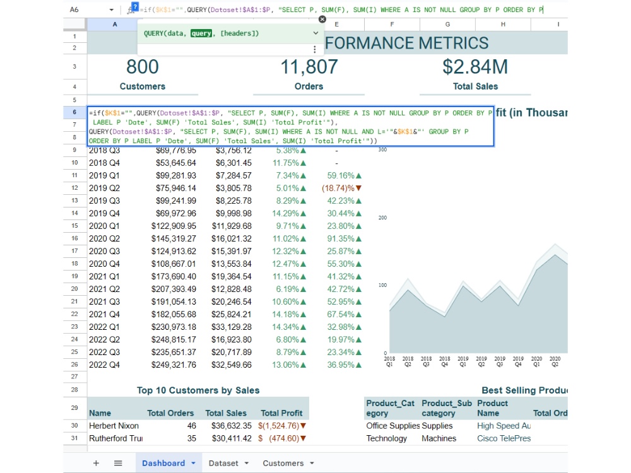Image resolution: width=631 pixels, height=473 pixels.
Task: Click the 11,807 orders value
Action: point(309,67)
